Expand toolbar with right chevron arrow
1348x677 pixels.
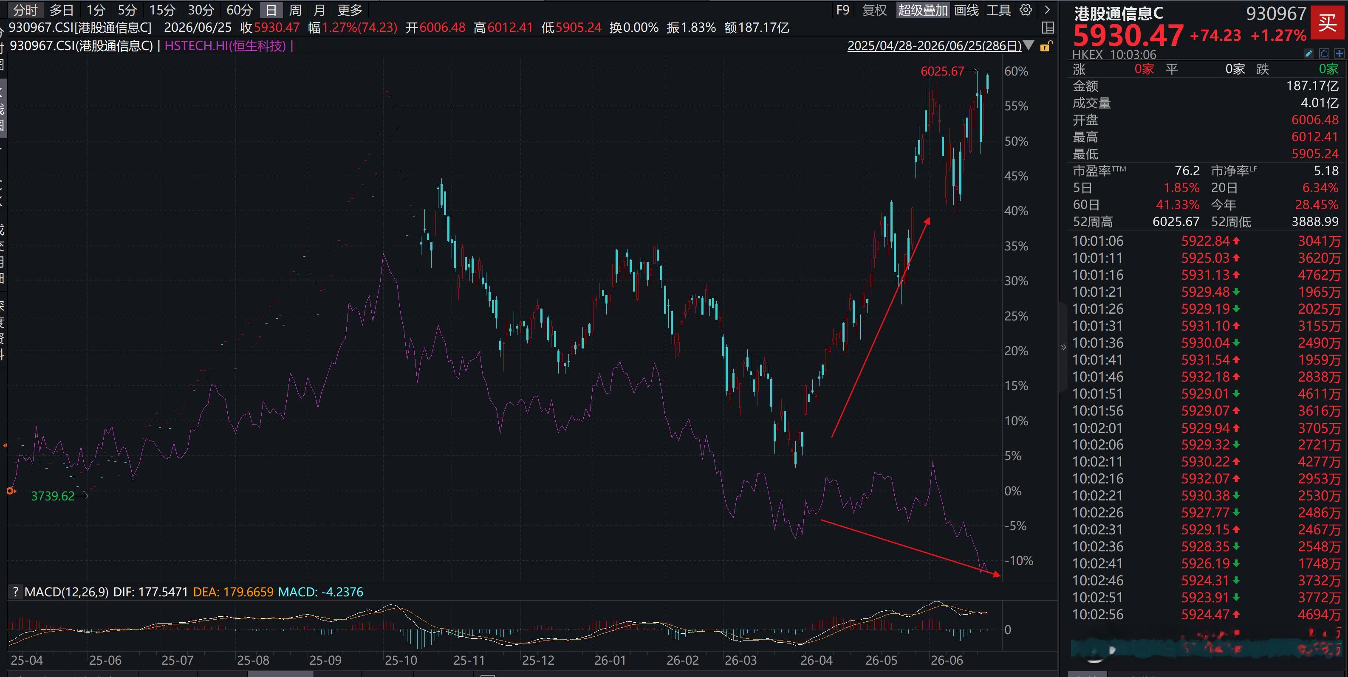coord(1047,10)
